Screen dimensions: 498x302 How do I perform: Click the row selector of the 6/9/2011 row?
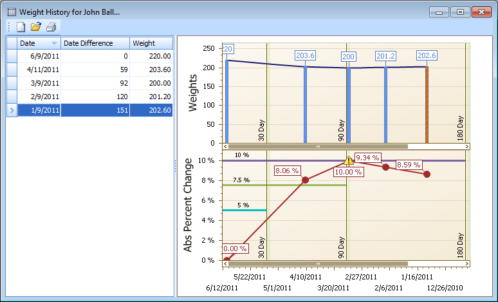[x=12, y=56]
